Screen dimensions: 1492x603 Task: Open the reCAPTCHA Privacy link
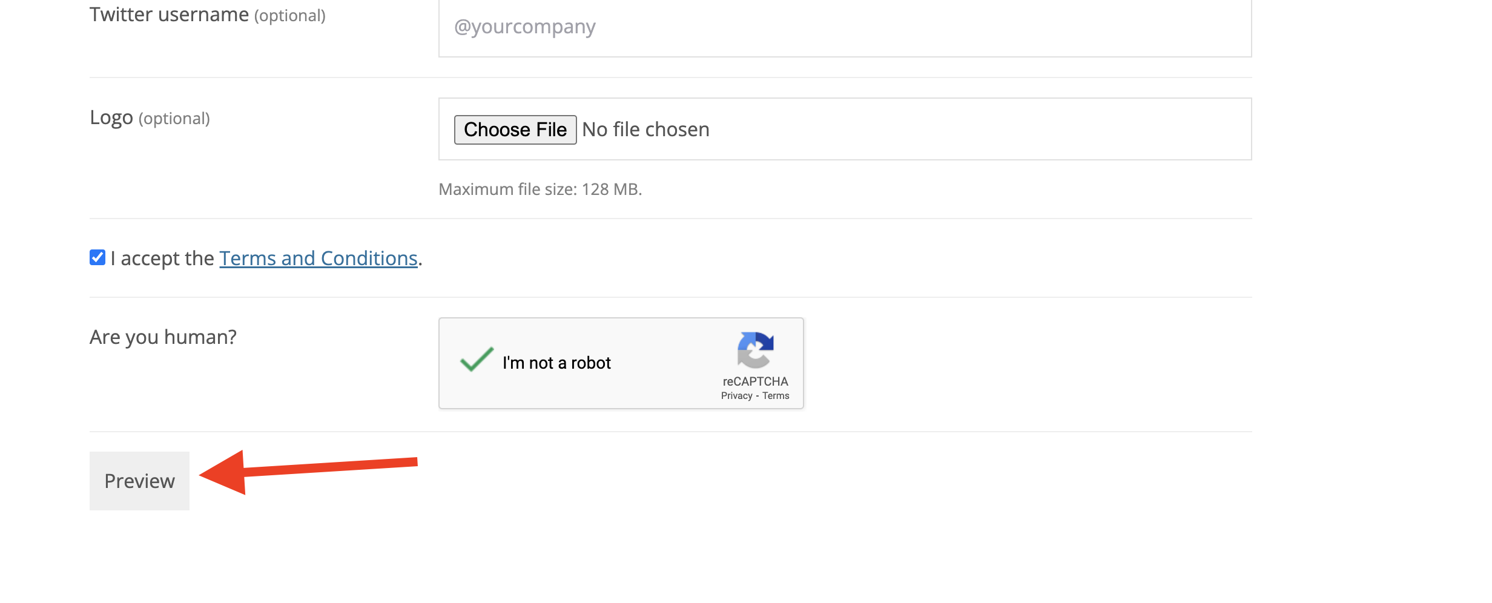coord(736,396)
